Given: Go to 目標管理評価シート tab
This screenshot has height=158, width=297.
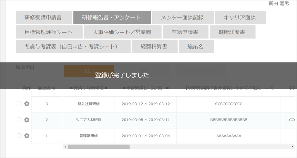Looking at the screenshot, I should (49, 32).
